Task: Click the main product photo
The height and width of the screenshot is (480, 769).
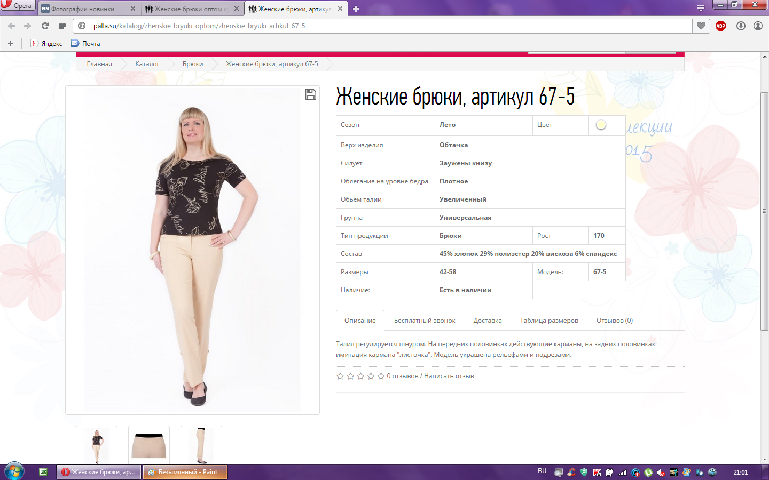Action: tap(192, 250)
